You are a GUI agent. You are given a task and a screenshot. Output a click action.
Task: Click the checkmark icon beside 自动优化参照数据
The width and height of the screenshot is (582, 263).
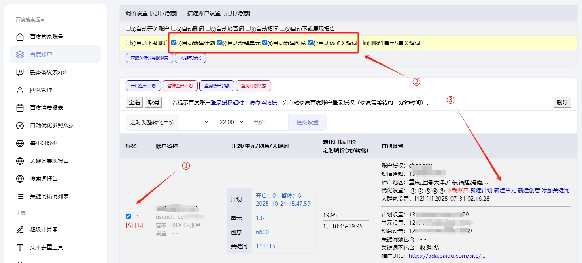(20, 125)
